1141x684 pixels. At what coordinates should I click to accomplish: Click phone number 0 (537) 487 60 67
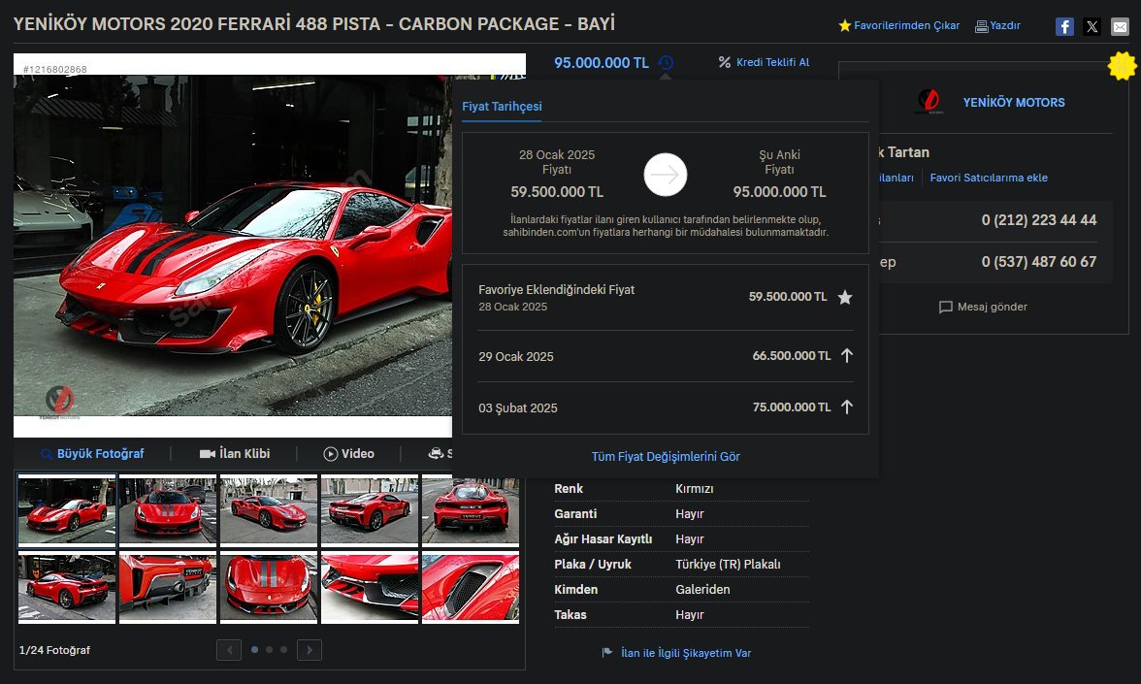(1038, 262)
